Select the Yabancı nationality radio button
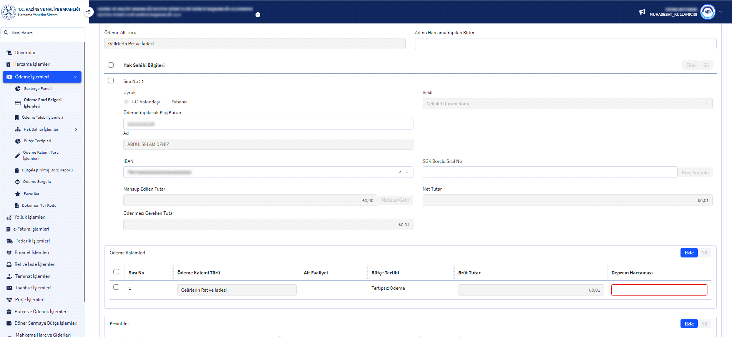 [167, 102]
